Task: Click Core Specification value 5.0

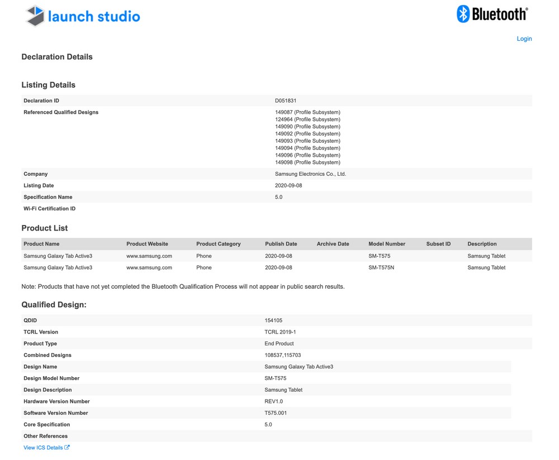Action: coord(268,424)
